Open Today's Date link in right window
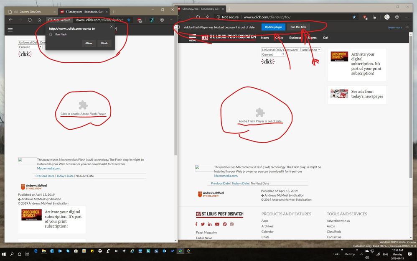417x261 pixels. tap(240, 184)
